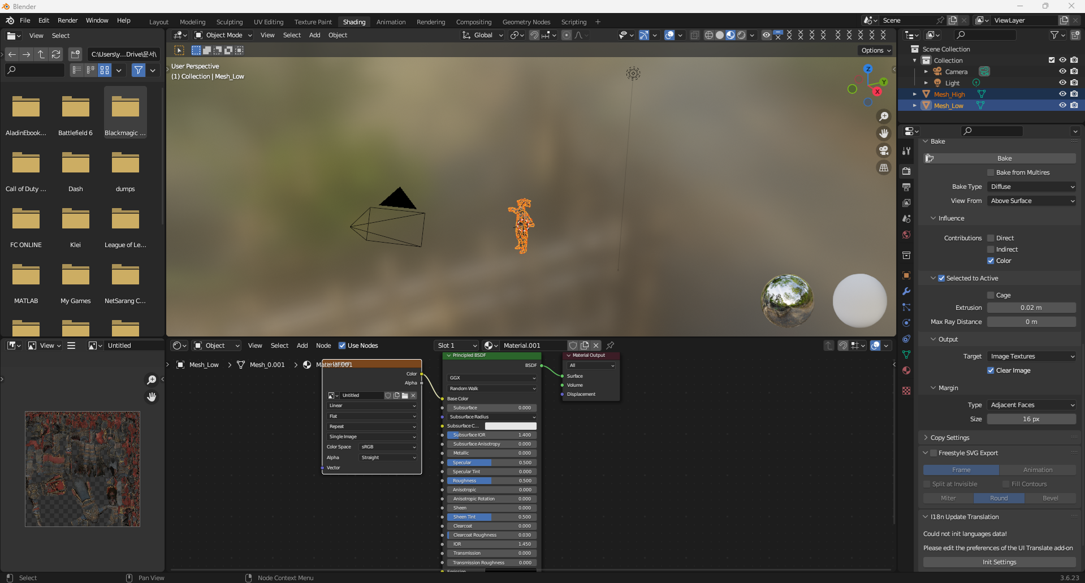
Task: Create a new directory in file browser
Action: click(x=75, y=54)
